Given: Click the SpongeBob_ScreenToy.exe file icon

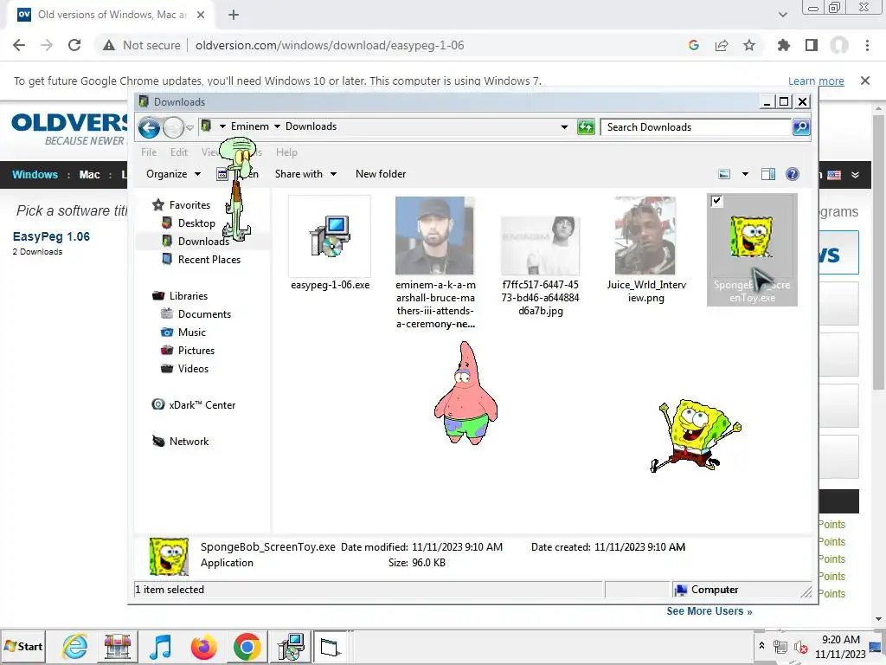Looking at the screenshot, I should coord(752,236).
